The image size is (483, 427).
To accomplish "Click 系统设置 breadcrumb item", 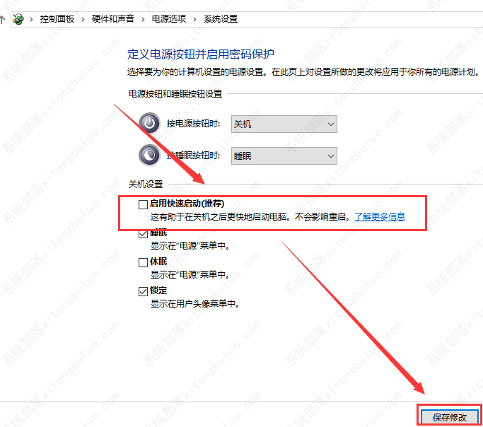I will point(221,19).
